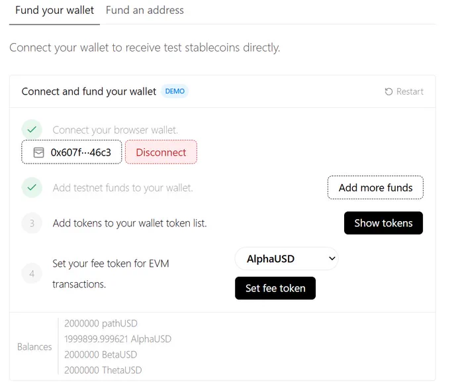Image resolution: width=450 pixels, height=390 pixels.
Task: Disconnect the connected wallet
Action: point(161,152)
